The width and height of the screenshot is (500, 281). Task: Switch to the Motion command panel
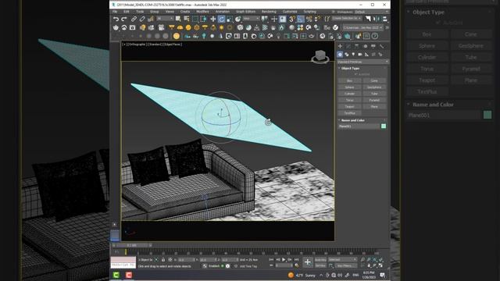[x=365, y=46]
